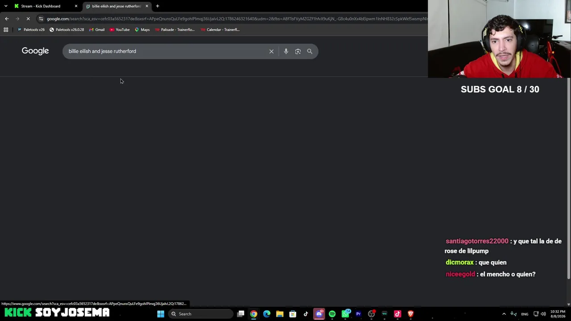Open the ENG language switcher
This screenshot has width=571, height=321.
525,314
